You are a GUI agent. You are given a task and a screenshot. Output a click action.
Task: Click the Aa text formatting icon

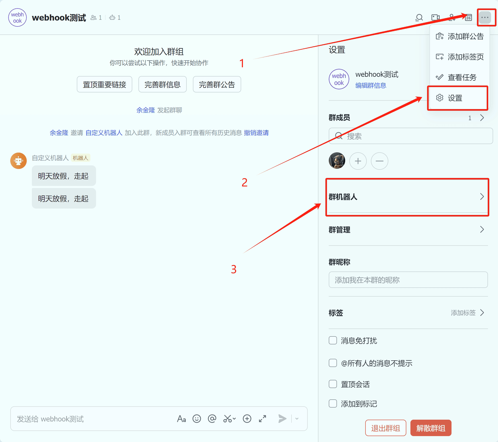pyautogui.click(x=181, y=419)
